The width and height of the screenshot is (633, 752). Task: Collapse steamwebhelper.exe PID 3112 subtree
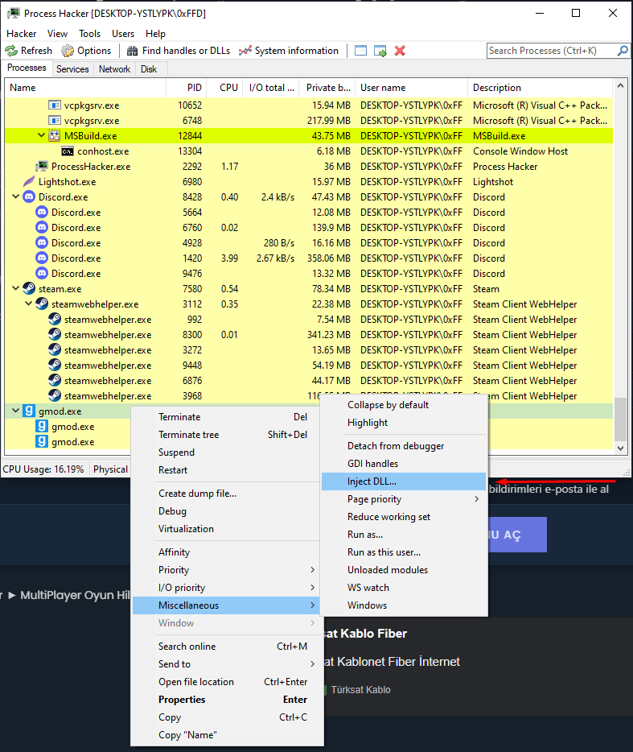click(29, 304)
